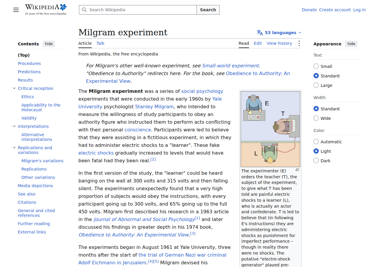Go to Citations section
Screen dimensions: 380x267
point(27,202)
